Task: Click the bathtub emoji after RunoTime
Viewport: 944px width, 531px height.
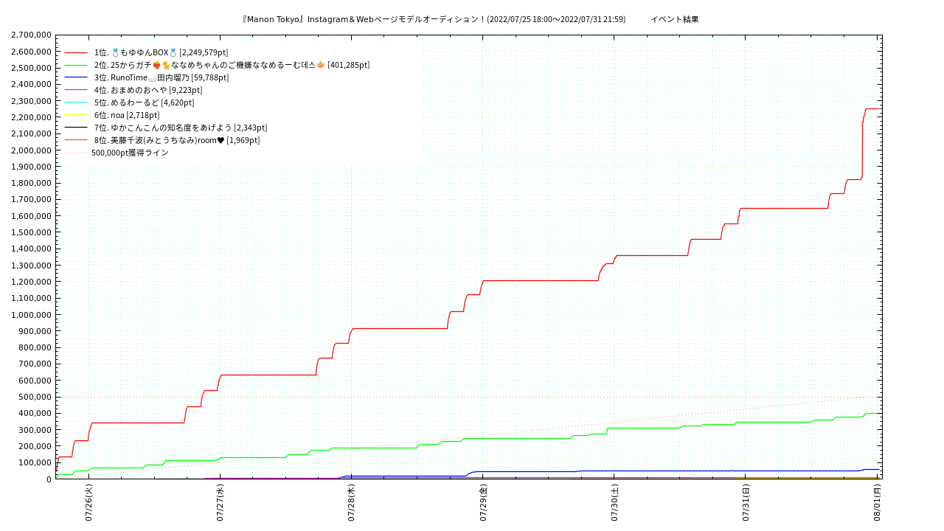Action: (x=153, y=77)
